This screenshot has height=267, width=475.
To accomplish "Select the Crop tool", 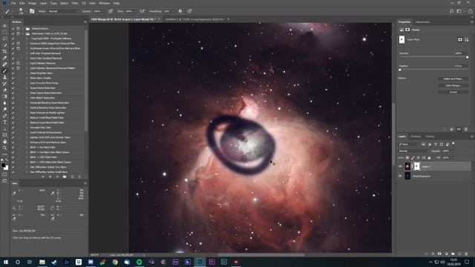I will click(x=4, y=51).
